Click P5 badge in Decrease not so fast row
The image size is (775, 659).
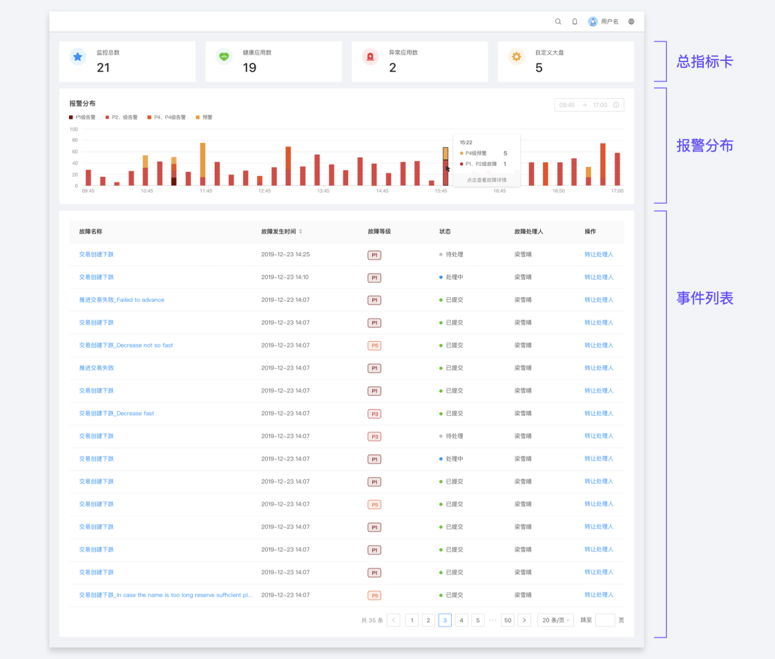click(x=374, y=345)
